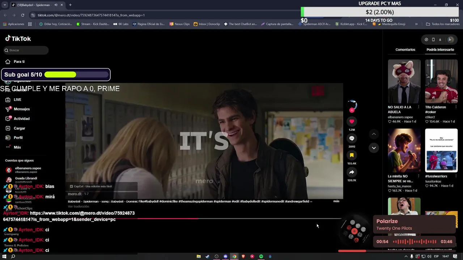463x260 pixels.
Task: Expand the description with más
Action: coord(336,201)
